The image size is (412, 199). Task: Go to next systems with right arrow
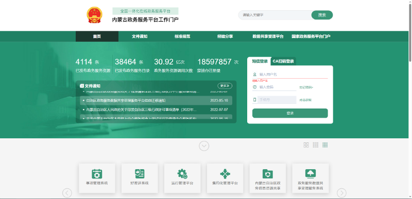coord(341,193)
